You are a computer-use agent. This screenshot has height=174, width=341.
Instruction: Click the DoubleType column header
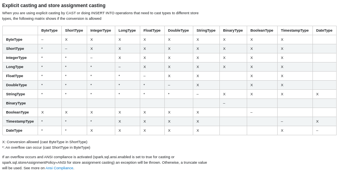(178, 30)
